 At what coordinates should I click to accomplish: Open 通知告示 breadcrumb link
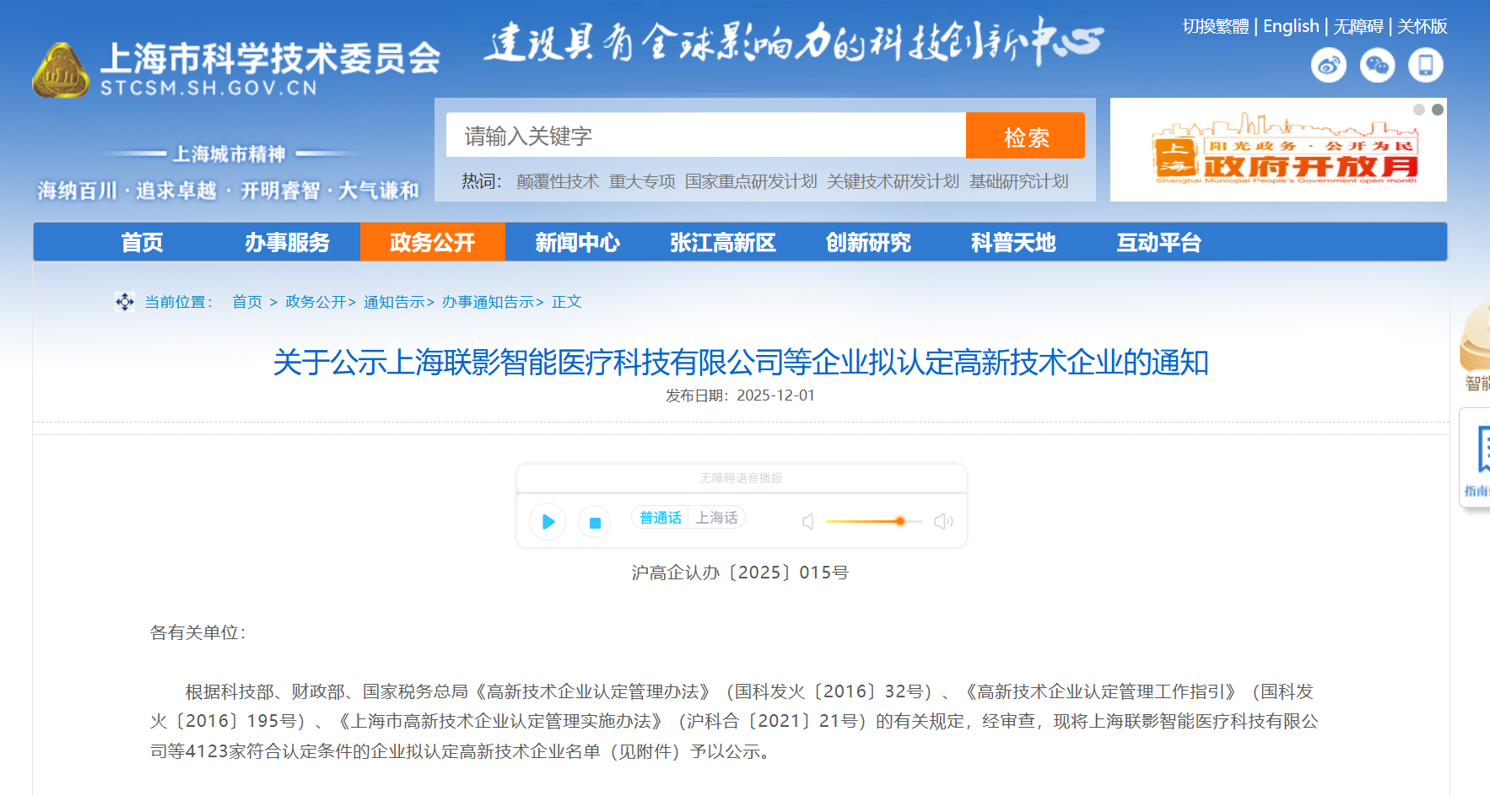coord(394,302)
